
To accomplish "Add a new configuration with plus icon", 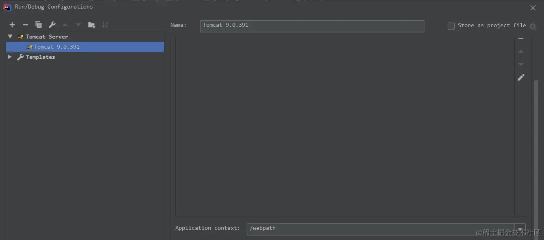I will pos(12,25).
